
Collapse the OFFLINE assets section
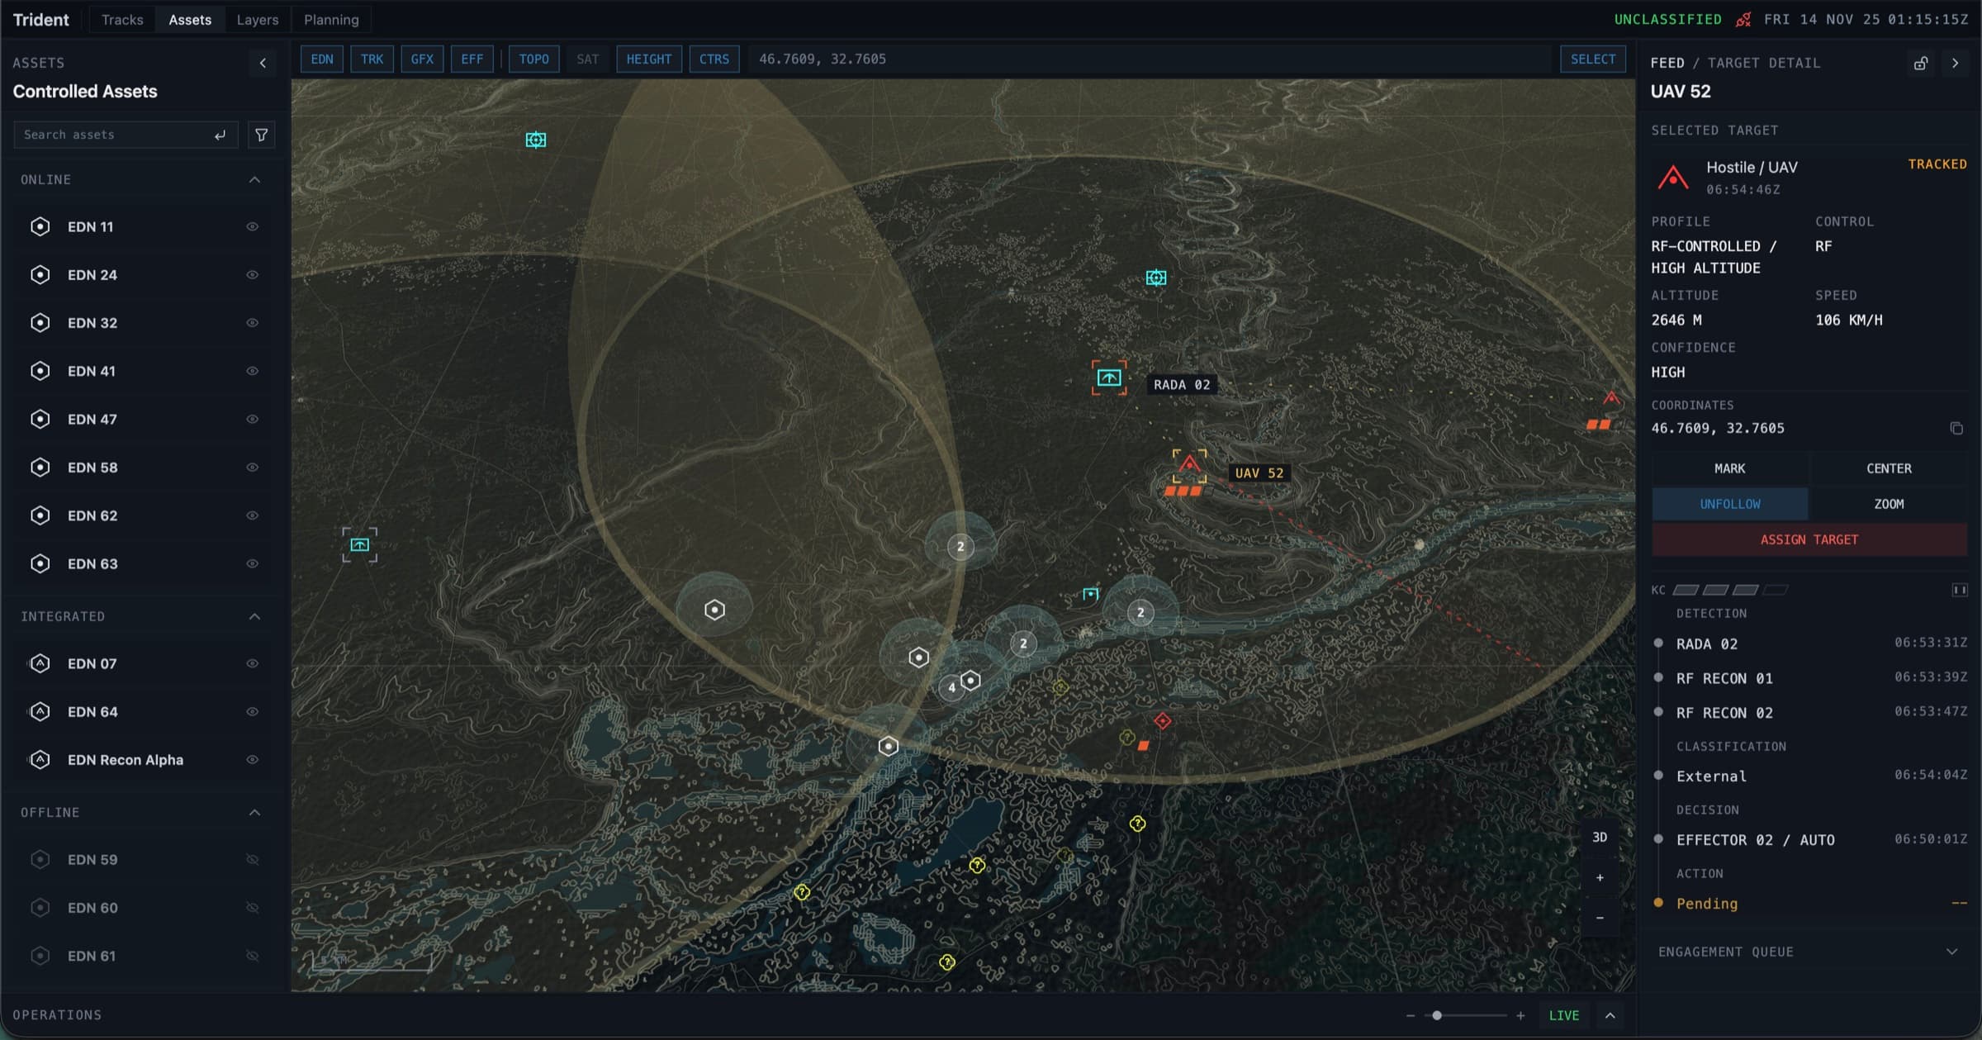pos(254,813)
